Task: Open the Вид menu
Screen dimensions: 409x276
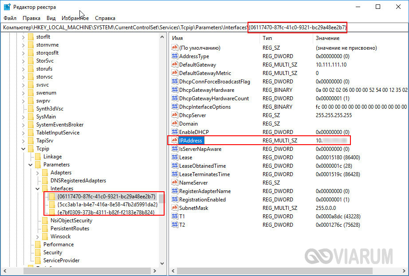Action: 51,18
